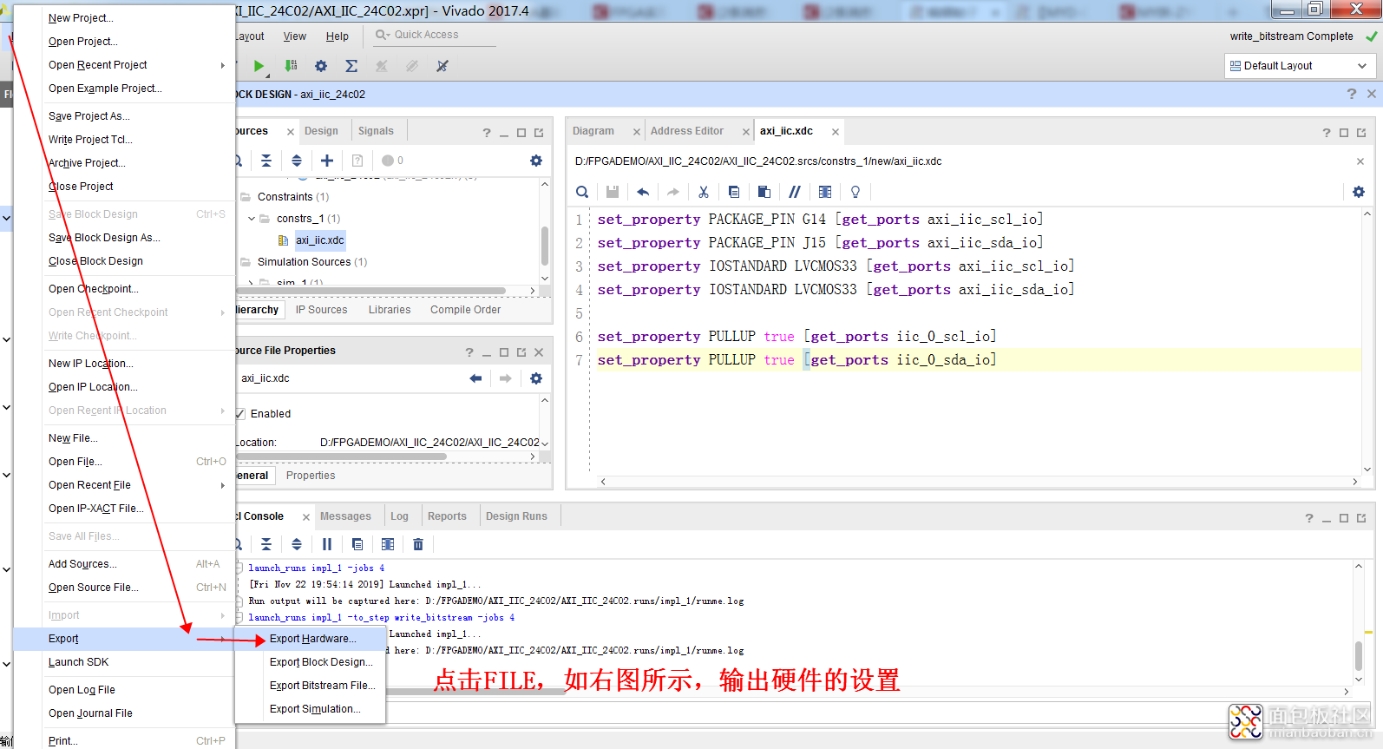The image size is (1383, 749).
Task: Cut selection in XDC editor
Action: 704,192
